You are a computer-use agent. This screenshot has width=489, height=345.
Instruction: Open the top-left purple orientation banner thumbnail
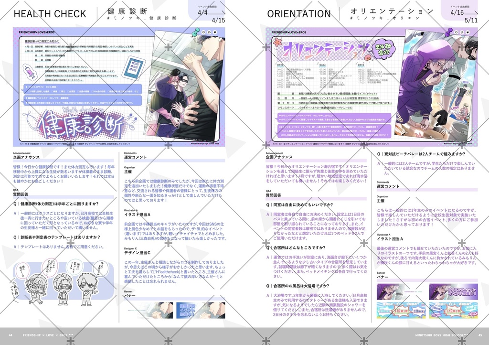pos(401,291)
